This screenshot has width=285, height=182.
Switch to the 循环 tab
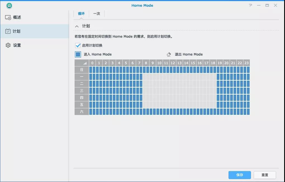(81, 14)
